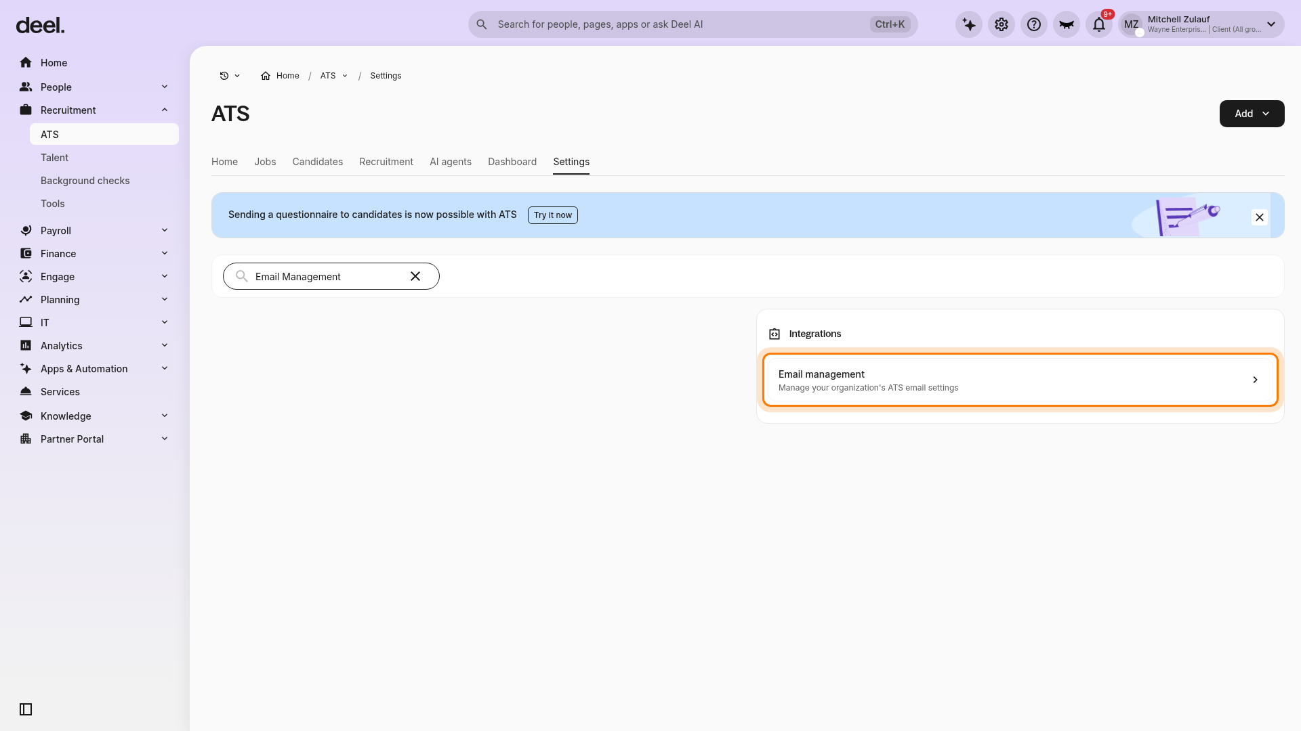Click the Analytics chart icon
Viewport: 1301px width, 731px height.
pos(26,346)
